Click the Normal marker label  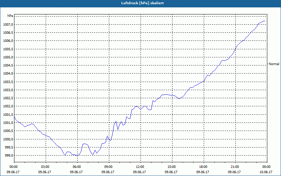274,64
